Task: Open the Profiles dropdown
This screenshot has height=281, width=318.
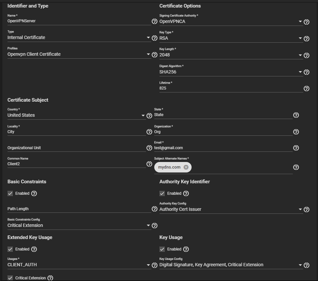Action: click(79, 54)
